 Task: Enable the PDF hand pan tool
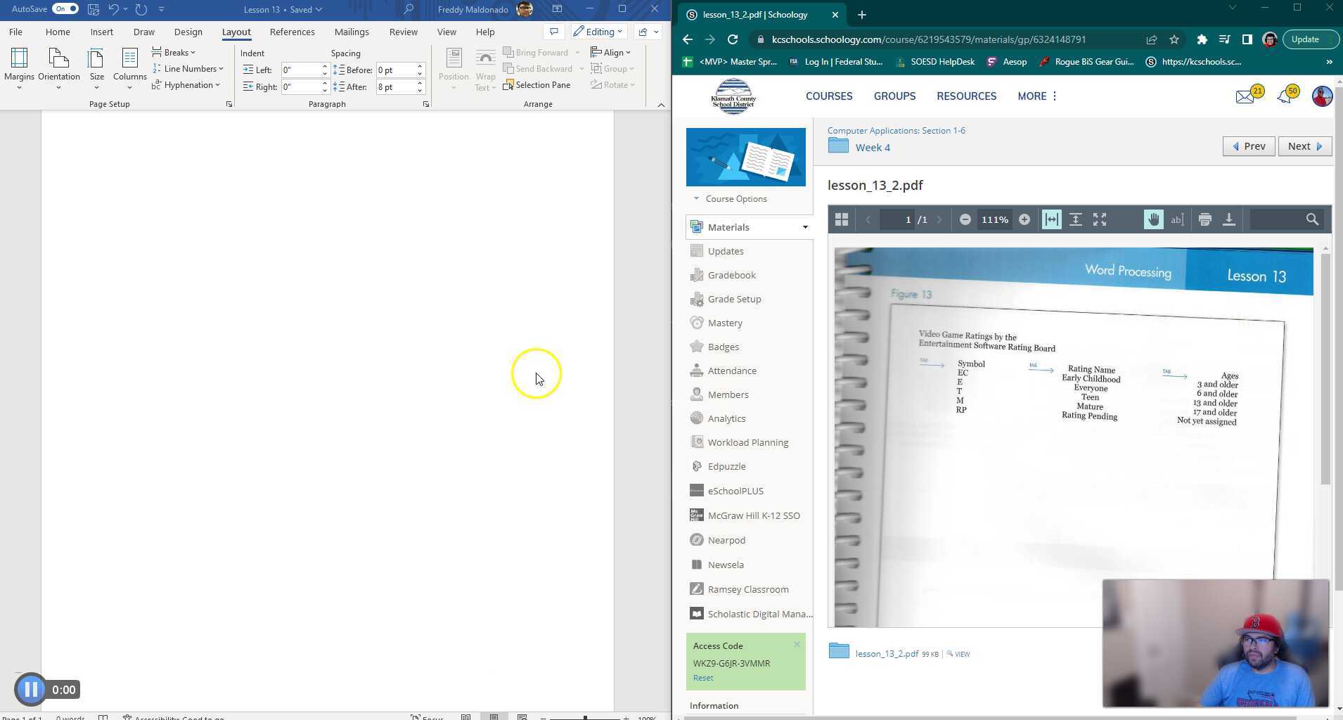point(1153,220)
